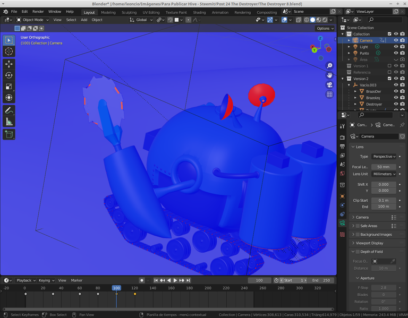408x318 pixels.
Task: Expand the BrazoIzq tree item
Action: pyautogui.click(x=355, y=98)
